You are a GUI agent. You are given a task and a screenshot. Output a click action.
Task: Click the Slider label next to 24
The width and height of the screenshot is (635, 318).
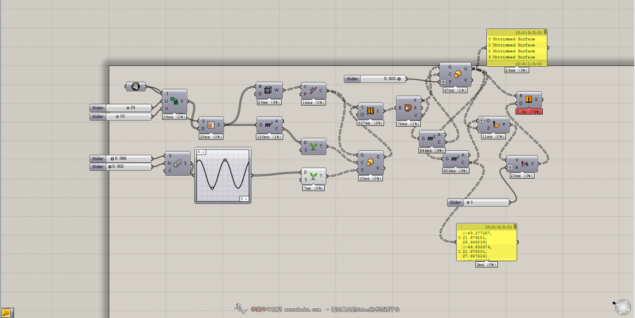tap(98, 108)
